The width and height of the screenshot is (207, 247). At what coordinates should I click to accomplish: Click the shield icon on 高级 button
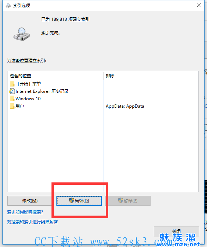pyautogui.click(x=72, y=200)
